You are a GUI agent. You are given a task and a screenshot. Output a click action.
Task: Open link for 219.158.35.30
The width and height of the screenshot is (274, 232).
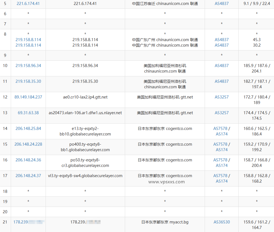click(x=28, y=81)
